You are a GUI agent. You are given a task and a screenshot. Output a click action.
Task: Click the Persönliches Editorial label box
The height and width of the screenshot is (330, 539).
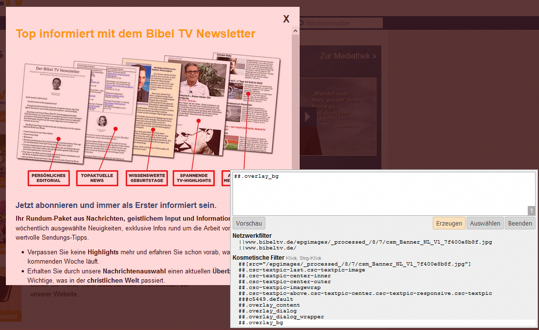pos(48,178)
